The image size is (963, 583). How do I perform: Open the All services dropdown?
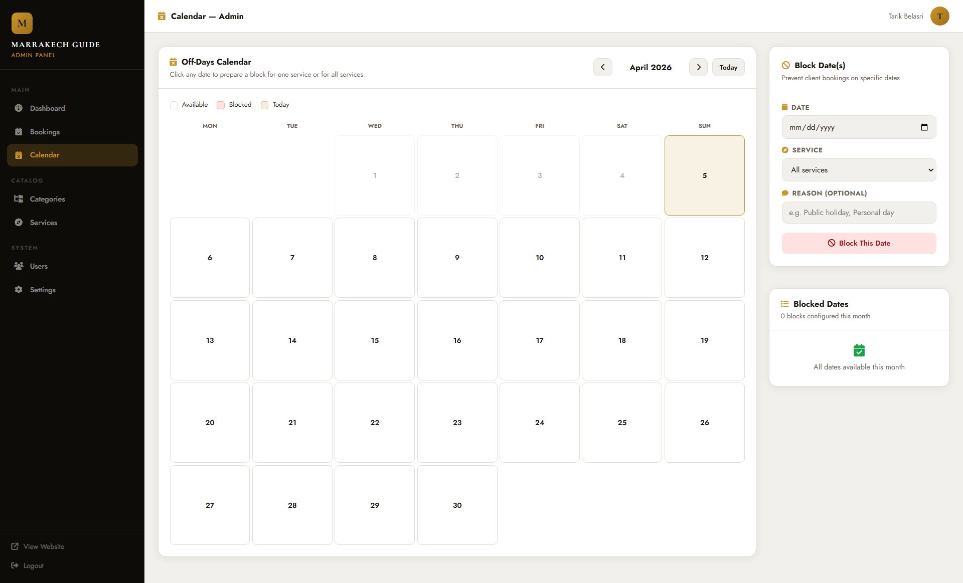tap(858, 170)
